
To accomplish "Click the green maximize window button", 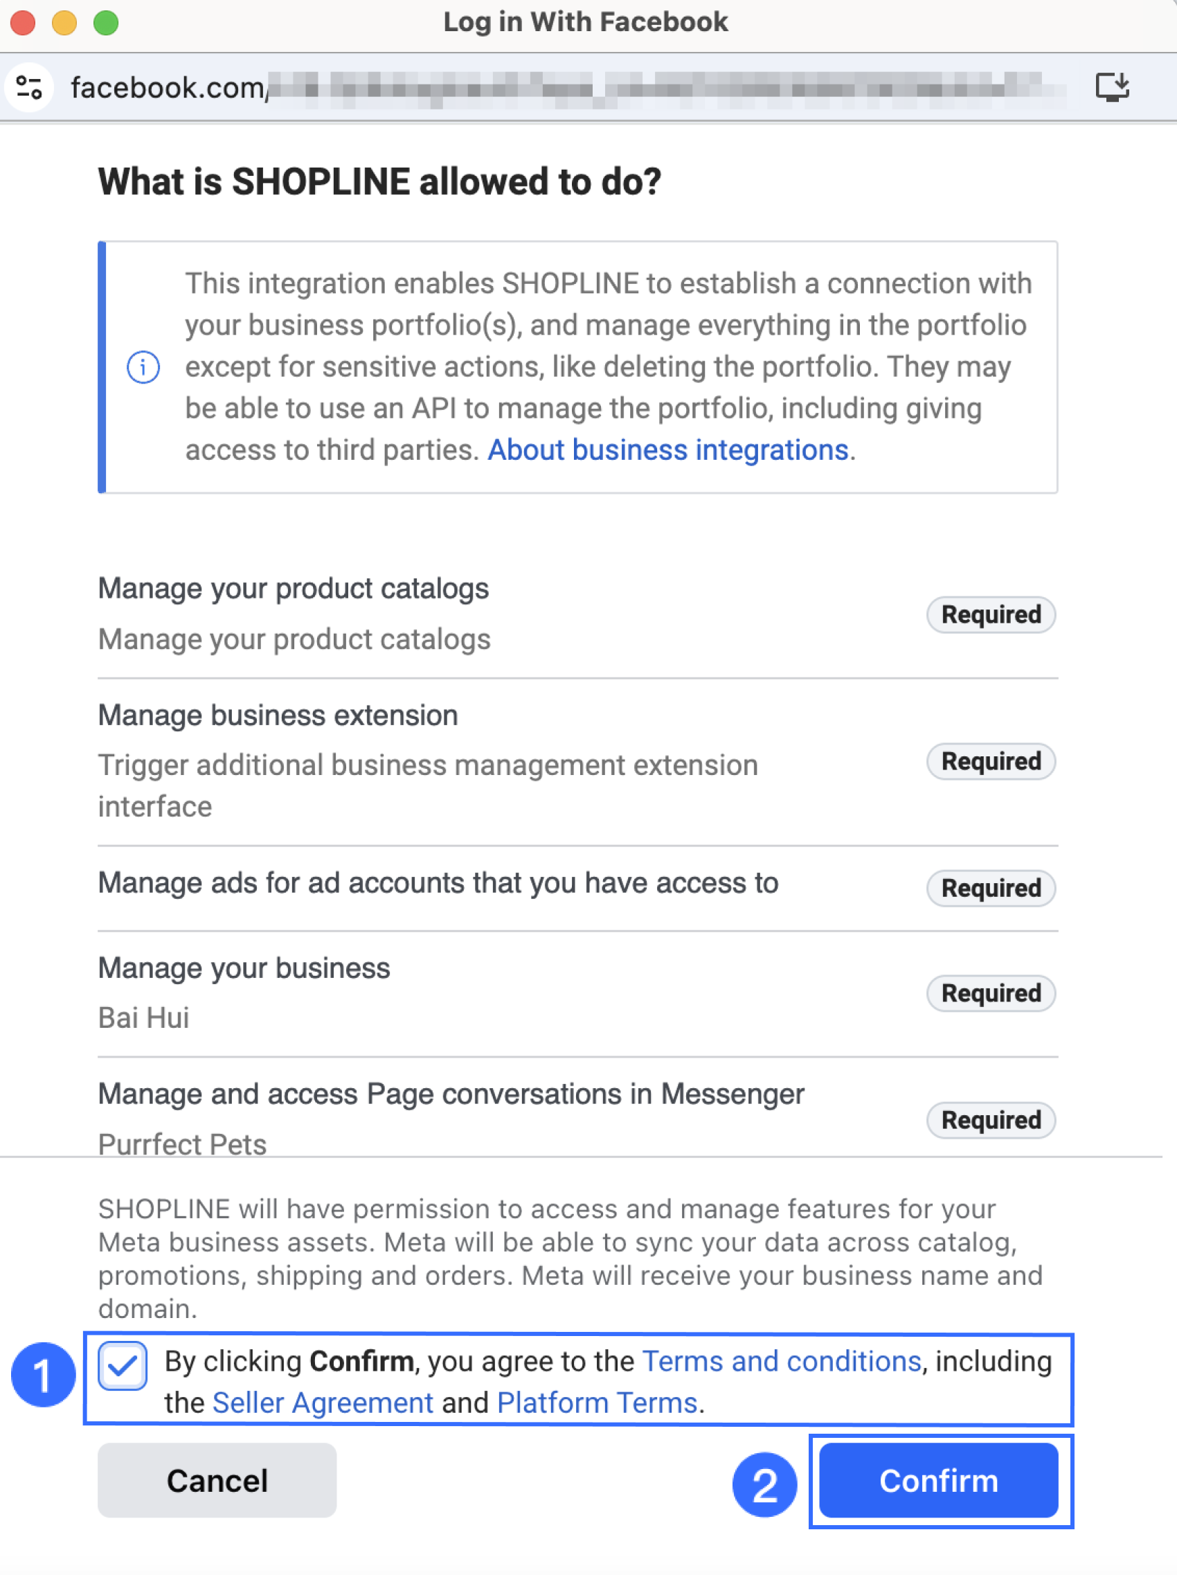I will [x=106, y=23].
